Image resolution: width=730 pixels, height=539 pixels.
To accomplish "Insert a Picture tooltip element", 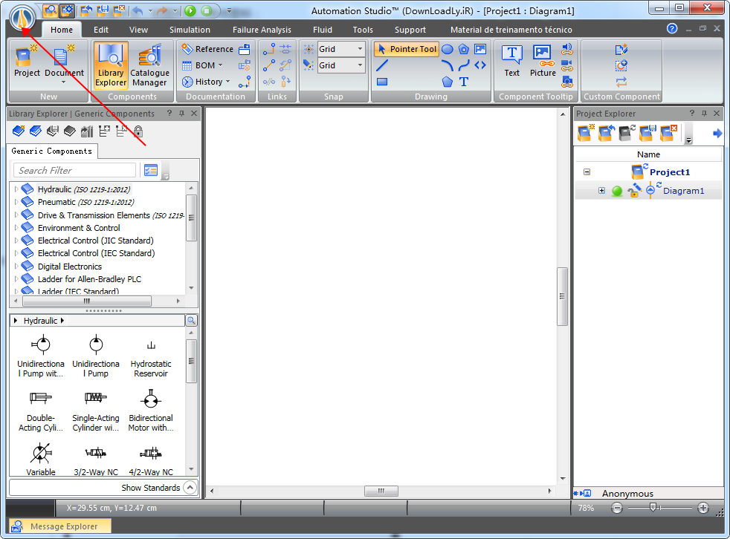I will click(x=543, y=60).
